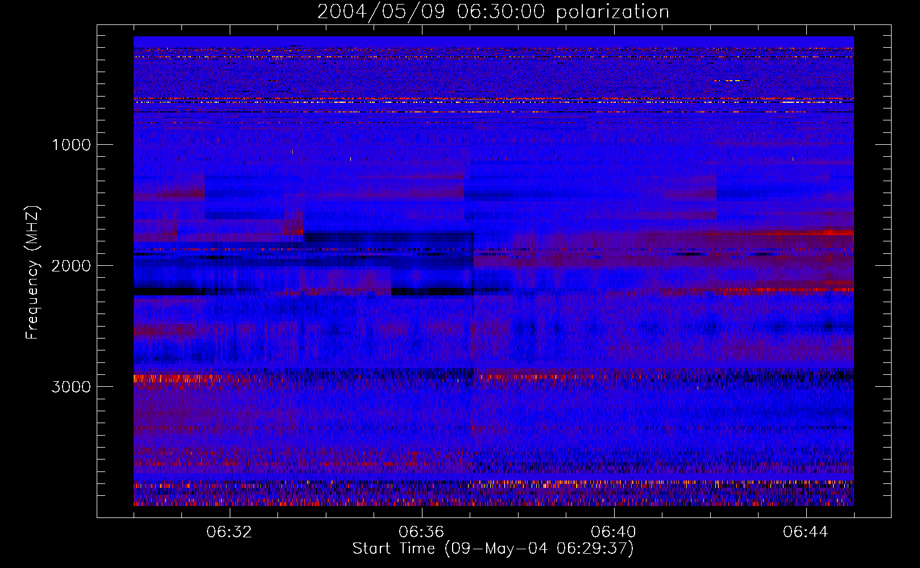Select the '3000' frequency axis label
This screenshot has width=920, height=568.
point(72,387)
